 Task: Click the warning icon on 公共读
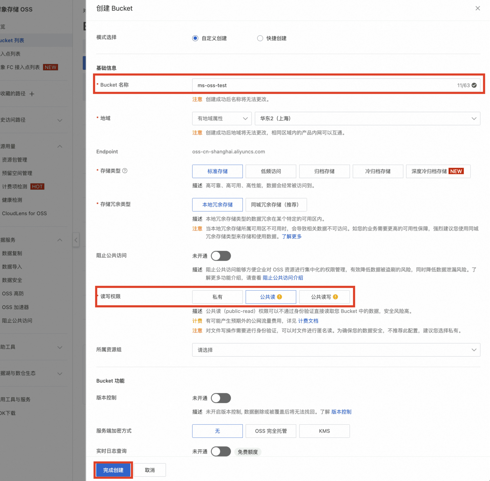tap(279, 297)
